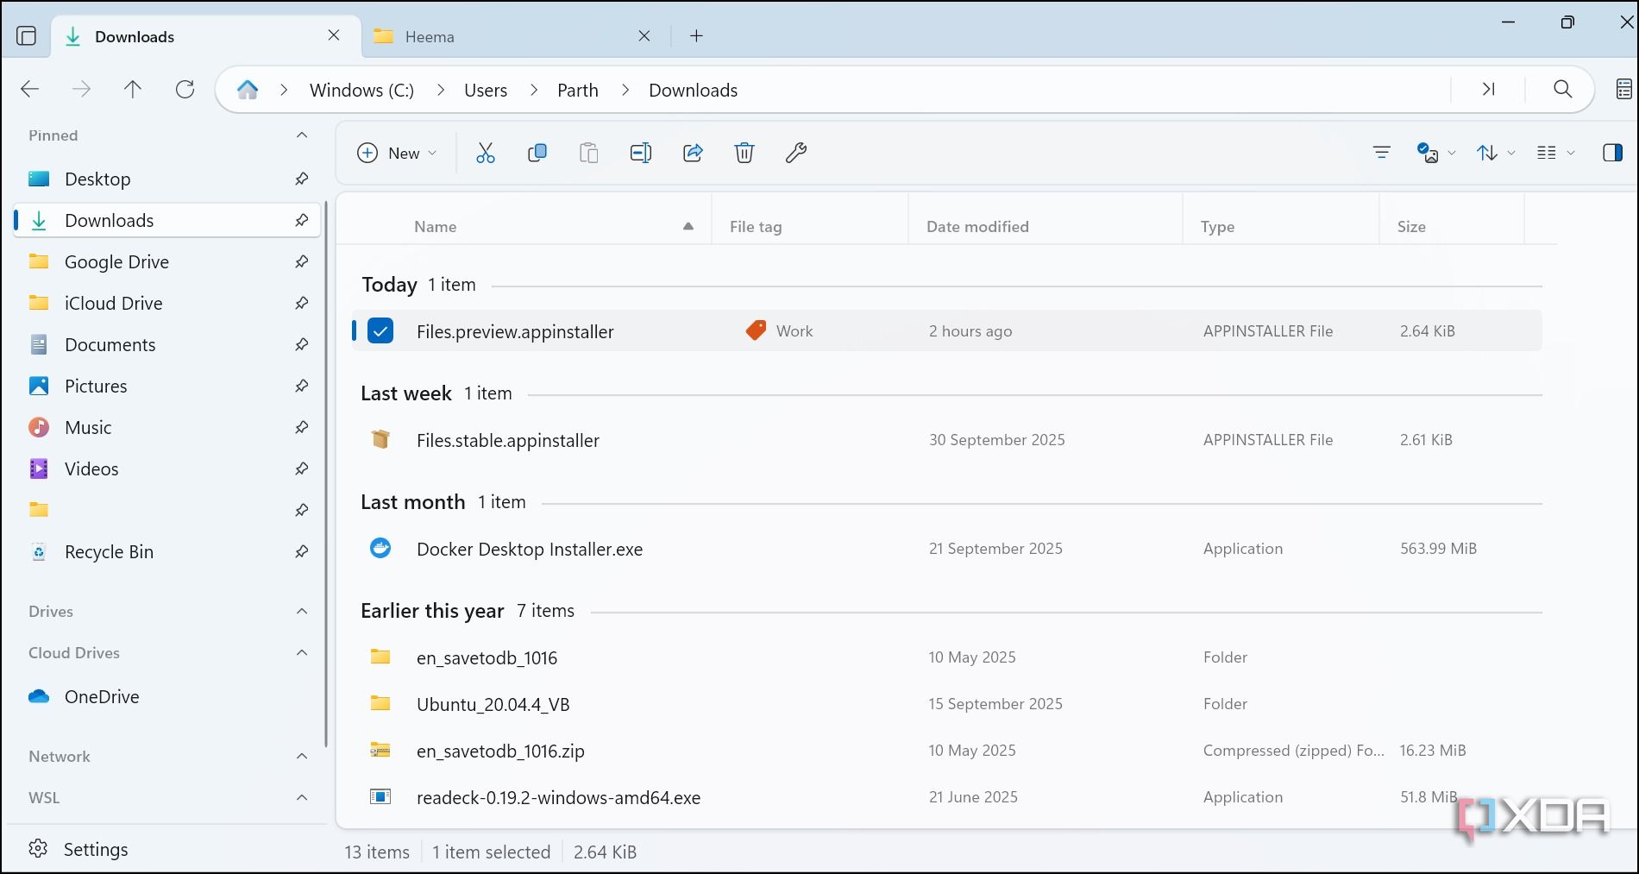Image resolution: width=1639 pixels, height=874 pixels.
Task: Unpin Desktop from sidebar
Action: (x=301, y=179)
